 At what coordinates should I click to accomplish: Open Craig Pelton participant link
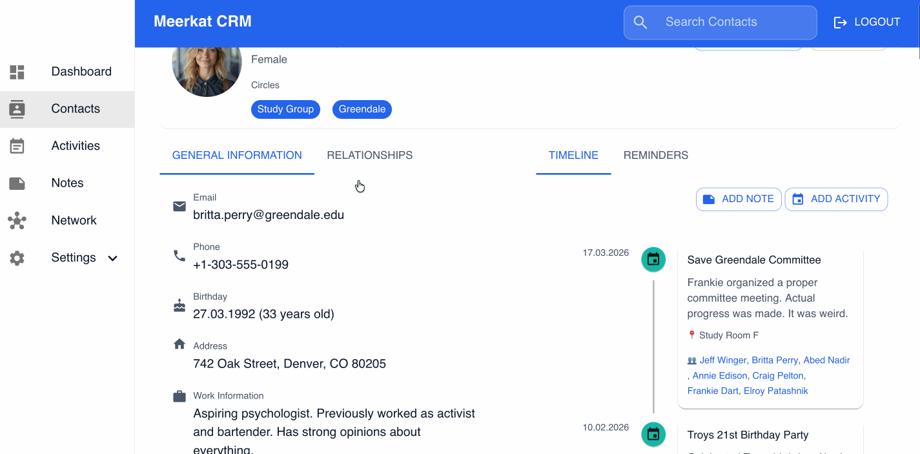(x=779, y=376)
